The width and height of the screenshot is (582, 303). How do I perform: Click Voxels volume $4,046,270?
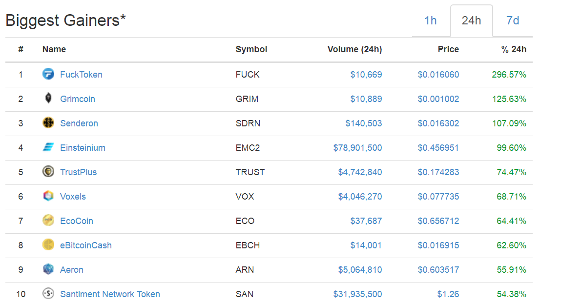(360, 197)
